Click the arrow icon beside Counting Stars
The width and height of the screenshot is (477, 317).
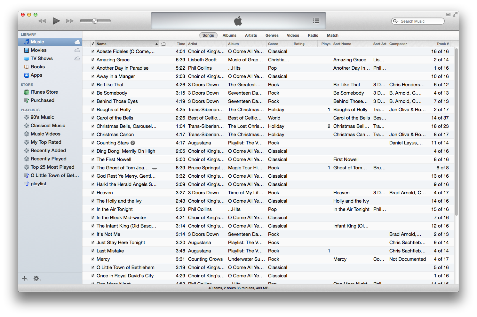click(133, 143)
